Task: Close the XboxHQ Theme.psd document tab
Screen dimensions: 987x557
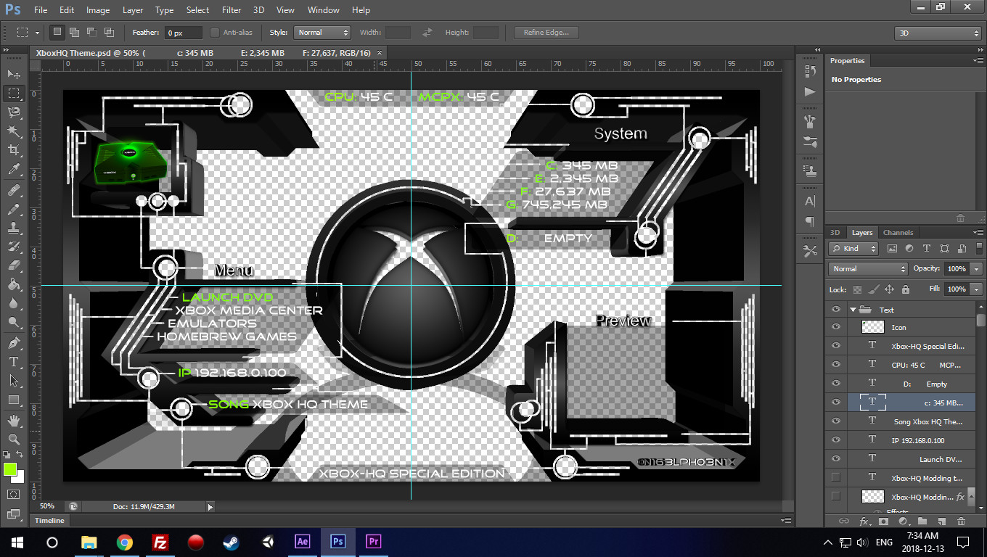Action: click(x=379, y=53)
